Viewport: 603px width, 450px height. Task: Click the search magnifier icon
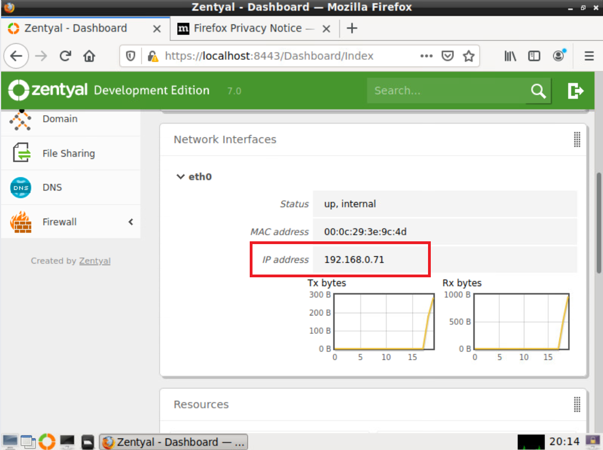(x=538, y=90)
